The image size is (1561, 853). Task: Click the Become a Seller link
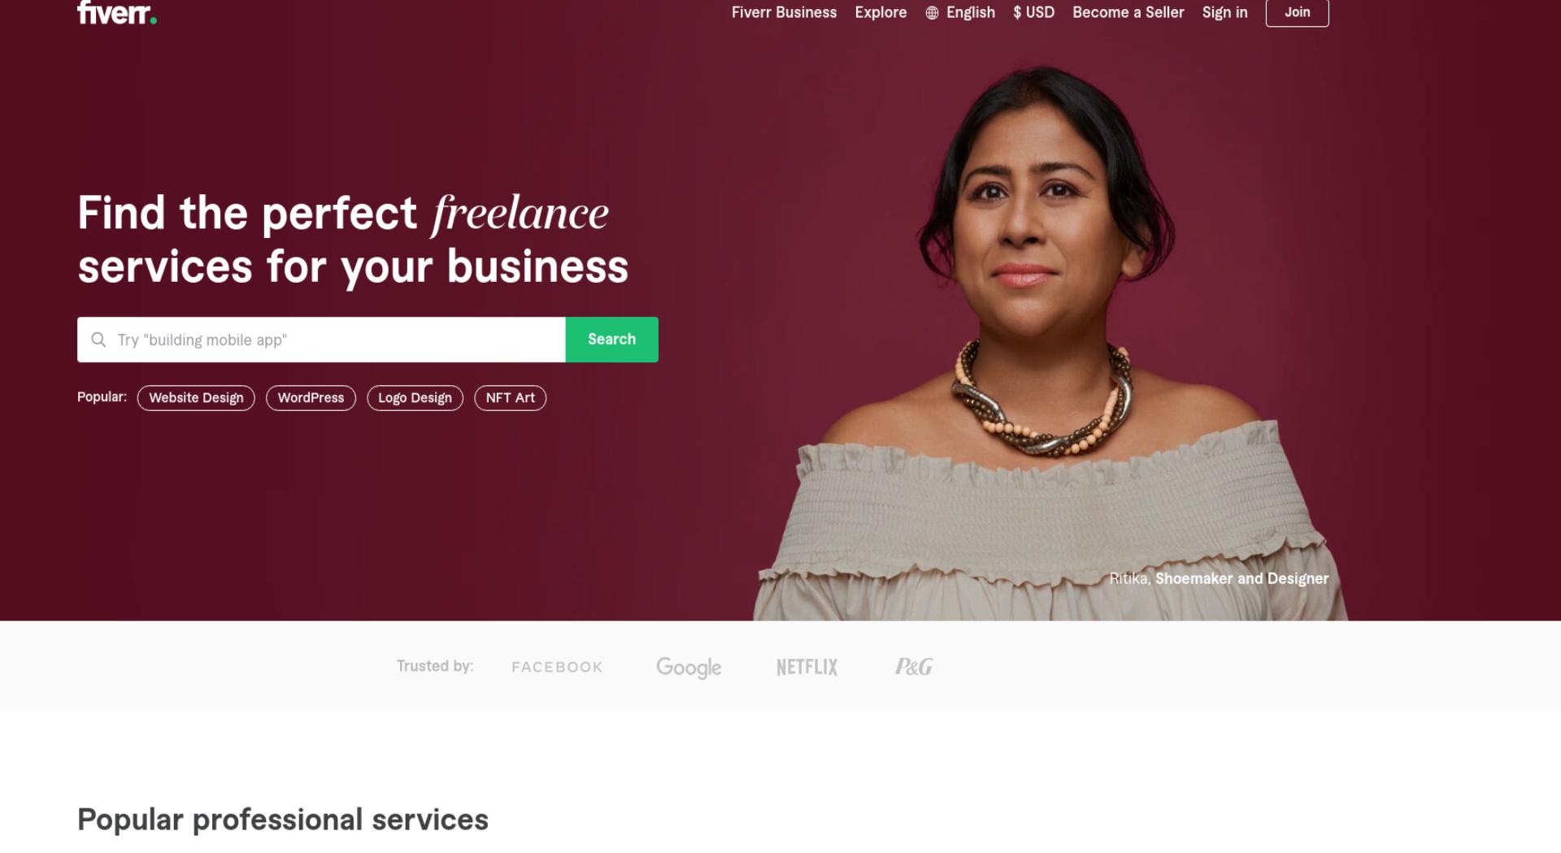(1128, 12)
